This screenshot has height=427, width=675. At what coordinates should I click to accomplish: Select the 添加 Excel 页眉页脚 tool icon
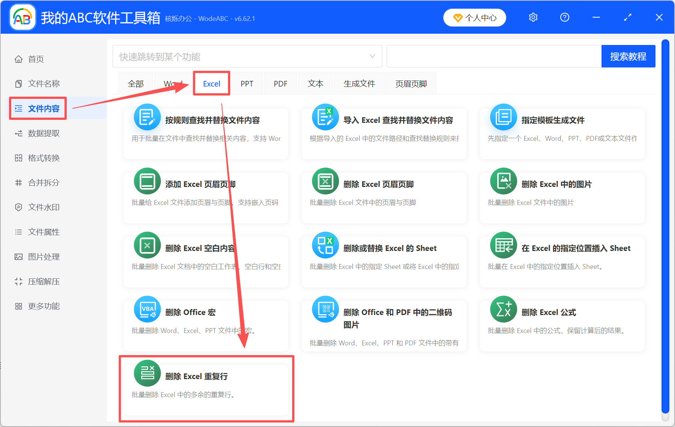pos(147,181)
